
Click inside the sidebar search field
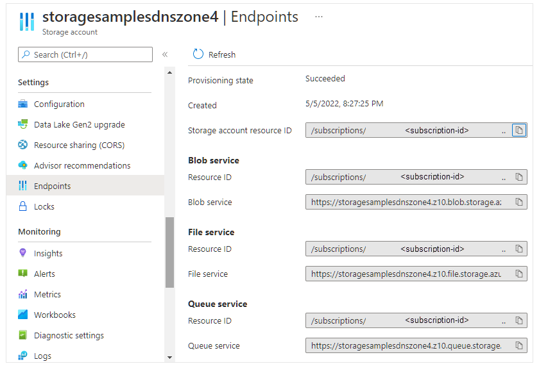click(x=83, y=54)
